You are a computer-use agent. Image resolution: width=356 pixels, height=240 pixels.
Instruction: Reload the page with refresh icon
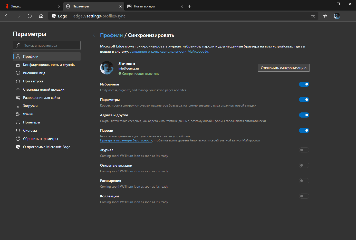coord(30,16)
